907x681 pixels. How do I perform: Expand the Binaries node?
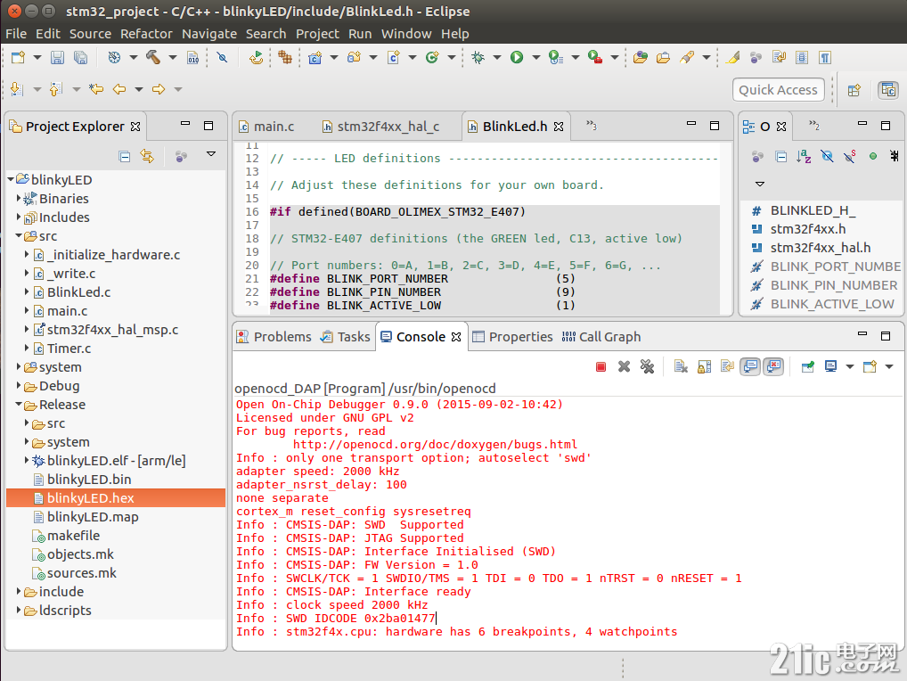19,198
